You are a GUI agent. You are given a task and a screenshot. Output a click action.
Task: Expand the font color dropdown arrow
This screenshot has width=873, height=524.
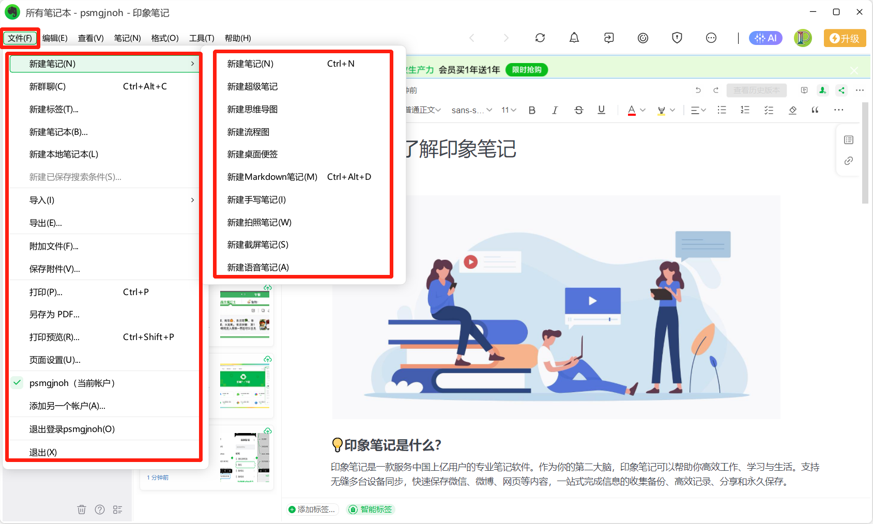coord(642,110)
